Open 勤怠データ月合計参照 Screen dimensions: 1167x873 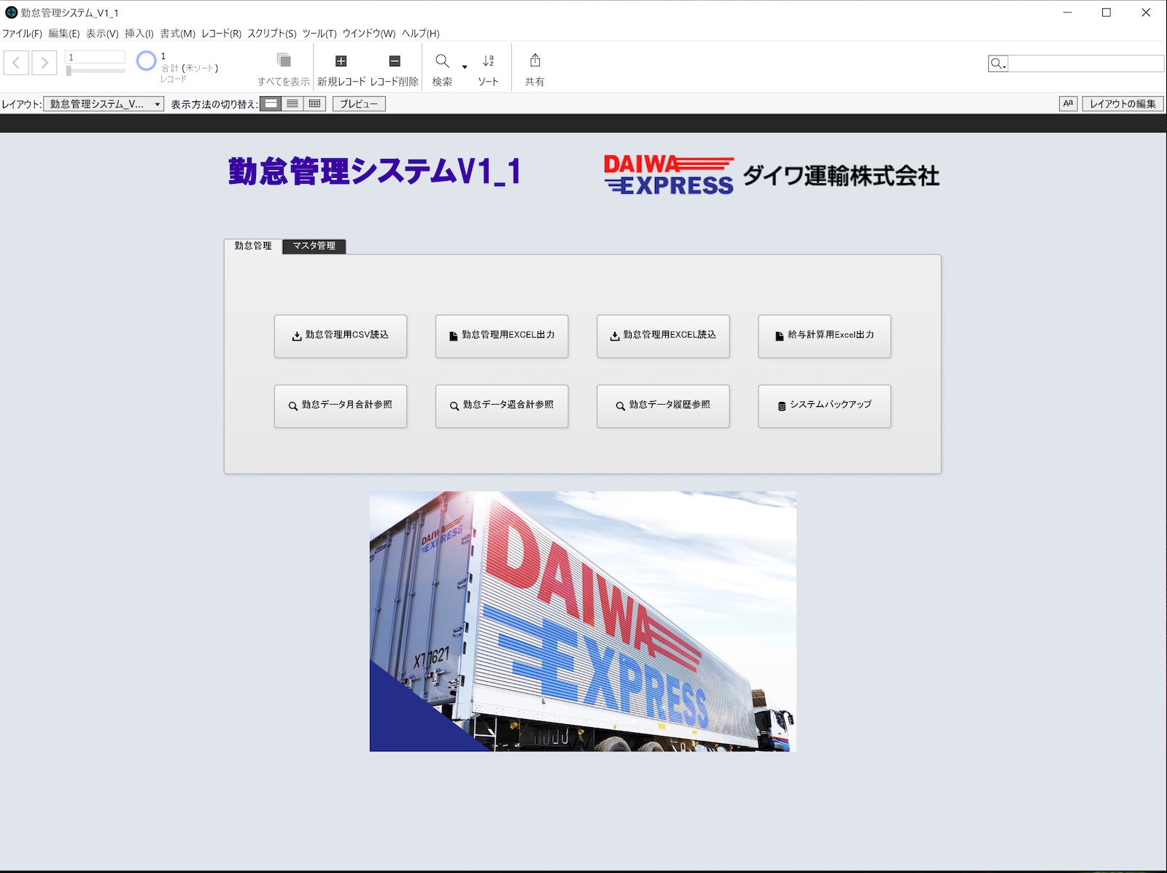(341, 406)
